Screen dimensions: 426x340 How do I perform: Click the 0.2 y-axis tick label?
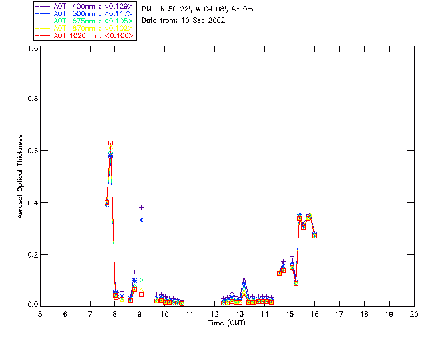coord(33,254)
